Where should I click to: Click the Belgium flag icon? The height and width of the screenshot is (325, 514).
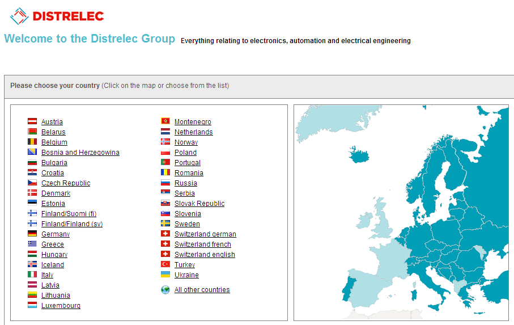32,142
